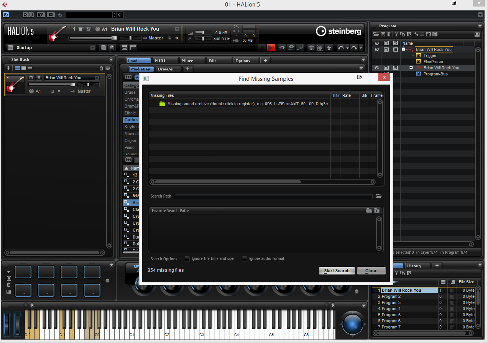Click add favorite search path icon

click(x=376, y=211)
